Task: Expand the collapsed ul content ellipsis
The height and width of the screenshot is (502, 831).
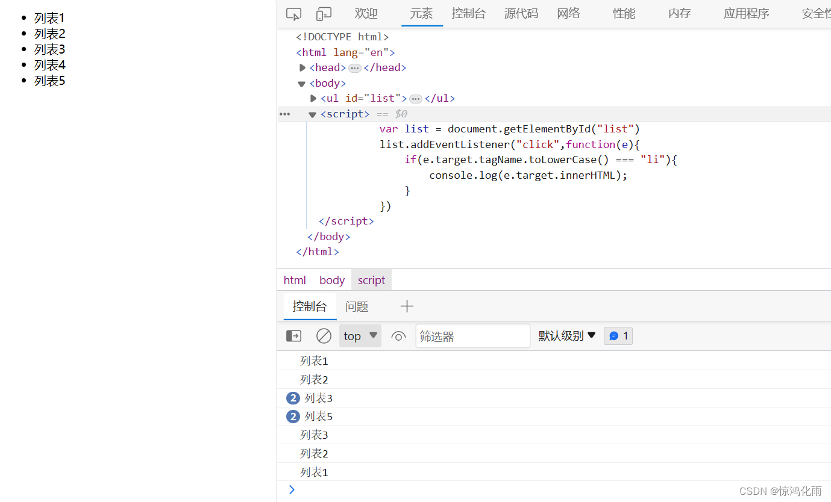Action: [x=416, y=99]
